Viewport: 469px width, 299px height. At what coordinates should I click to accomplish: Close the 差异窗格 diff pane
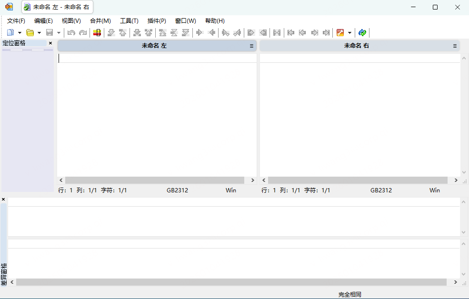click(x=3, y=199)
